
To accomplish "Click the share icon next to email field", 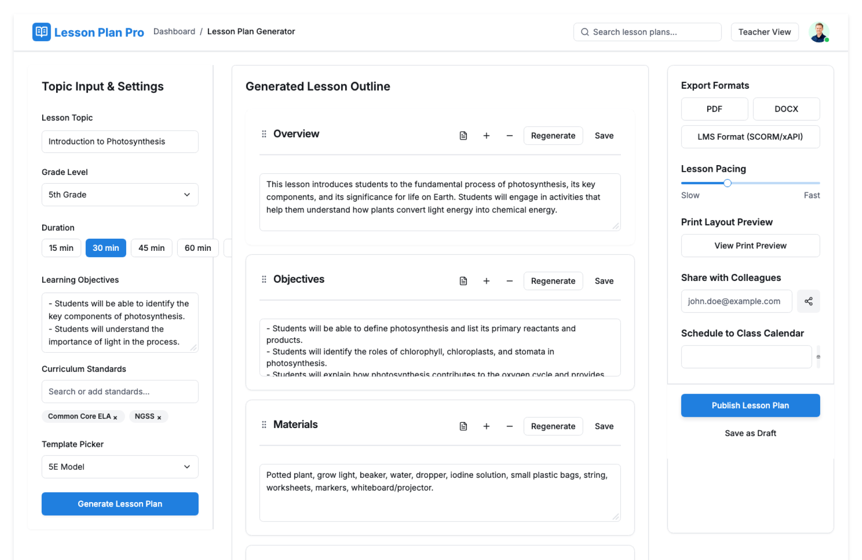I will (x=808, y=301).
